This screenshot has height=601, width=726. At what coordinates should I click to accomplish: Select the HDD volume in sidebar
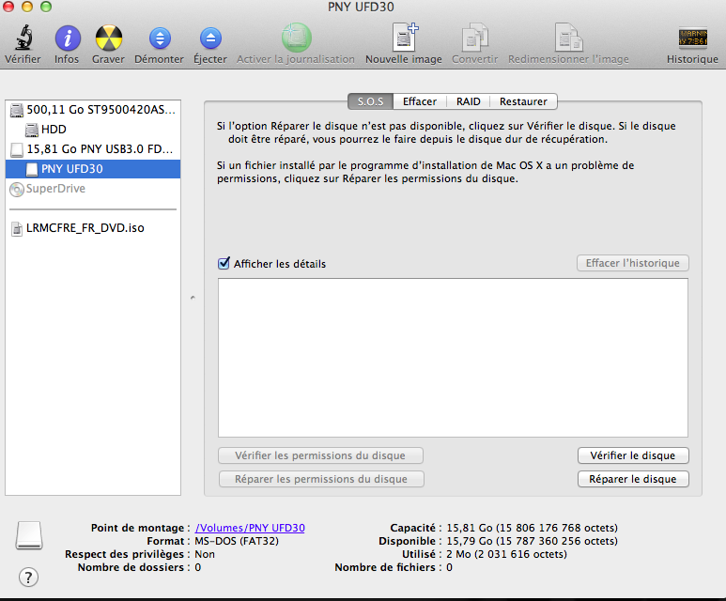[54, 130]
